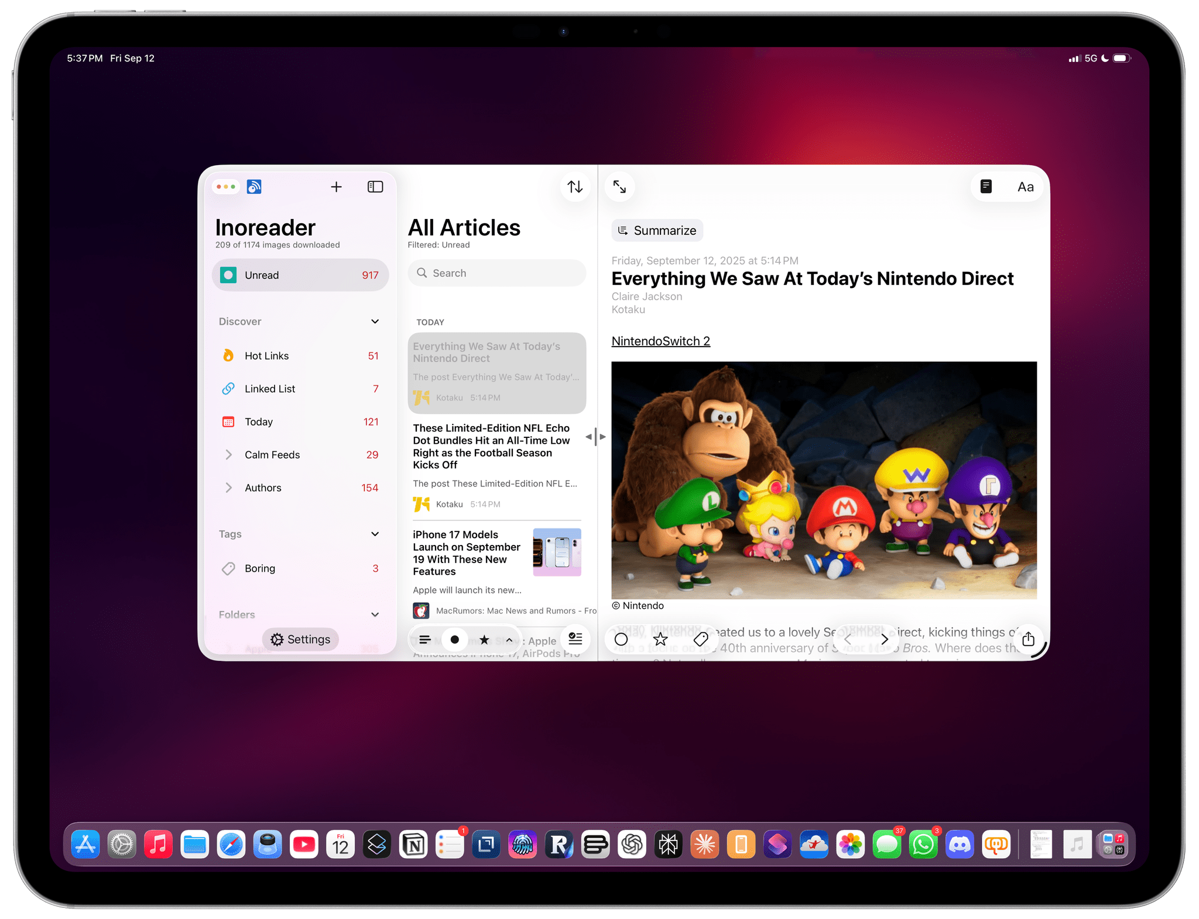Expand article to full screen
Image resolution: width=1199 pixels, height=919 pixels.
[619, 187]
